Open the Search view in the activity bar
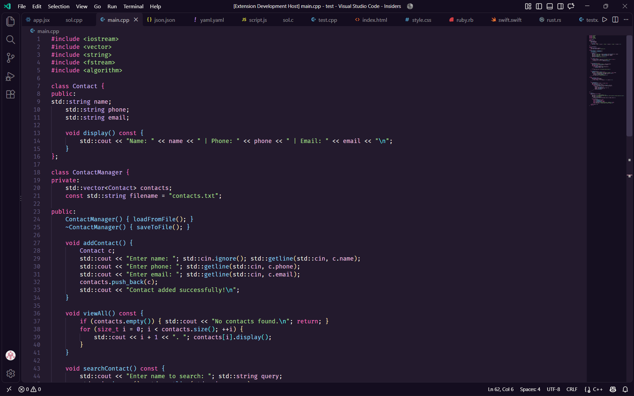 tap(11, 40)
